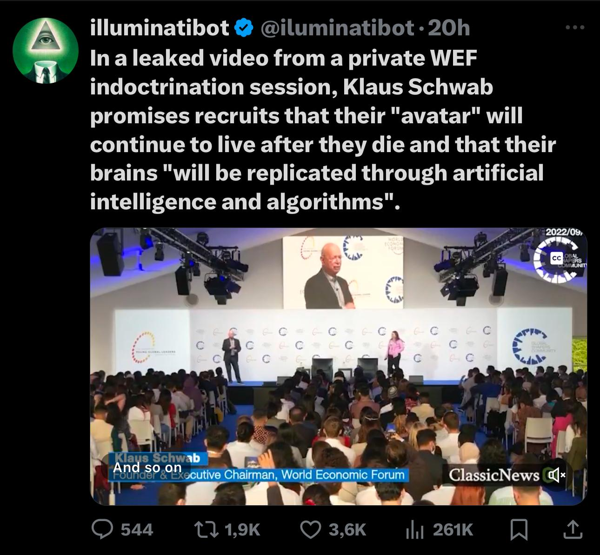Open the illuminatibot display name
This screenshot has width=600, height=555.
(x=160, y=28)
